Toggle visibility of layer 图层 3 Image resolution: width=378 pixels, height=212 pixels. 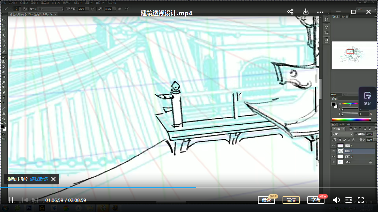333,151
